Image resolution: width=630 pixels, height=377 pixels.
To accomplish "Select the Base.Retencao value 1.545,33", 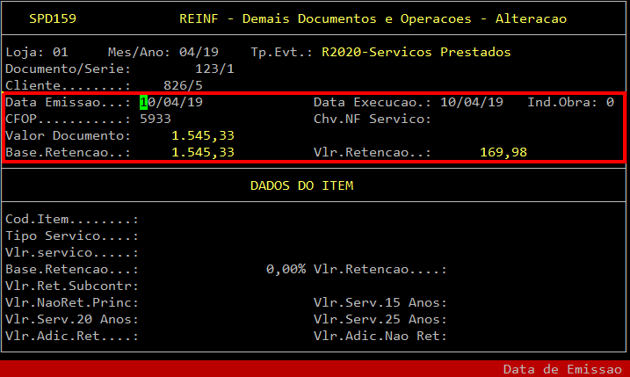I will (x=202, y=153).
